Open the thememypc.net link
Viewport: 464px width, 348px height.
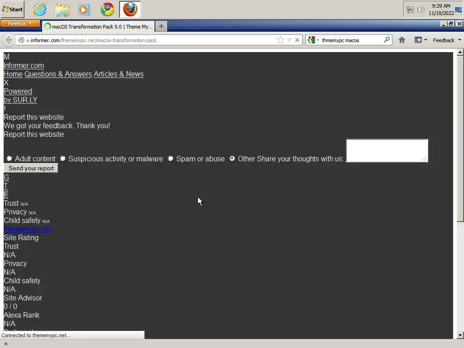[27, 229]
